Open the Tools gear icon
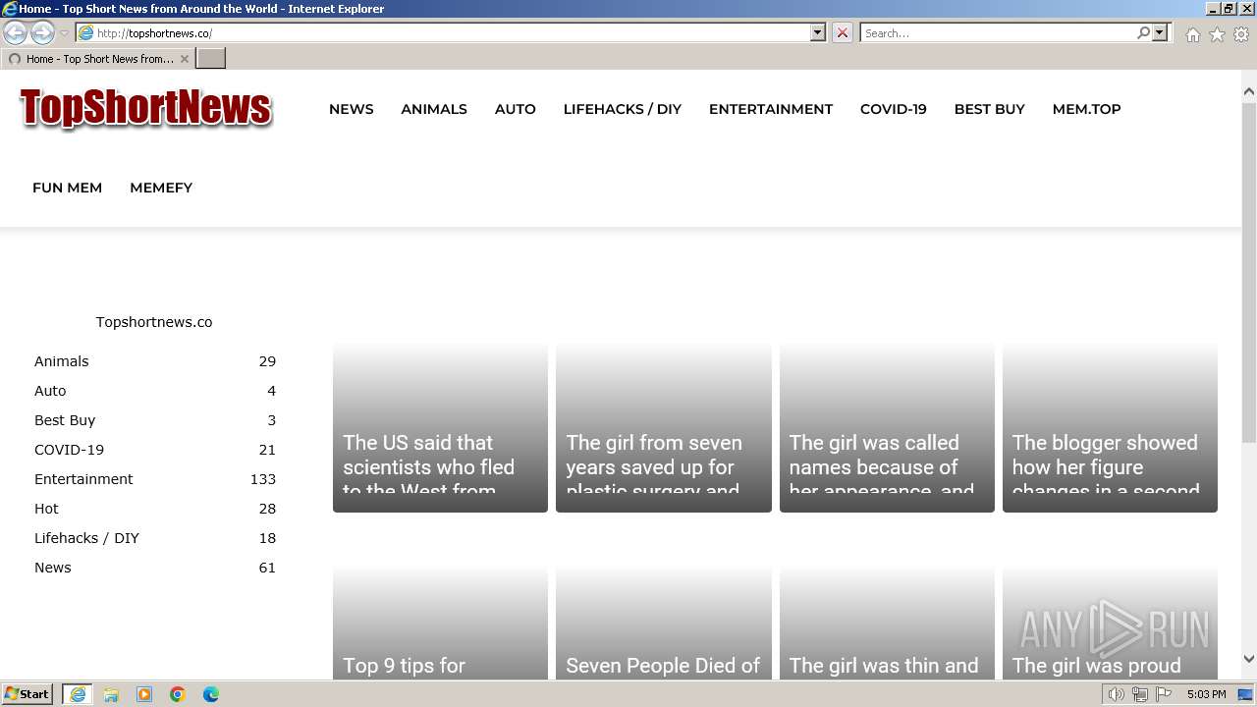This screenshot has width=1257, height=707. coord(1241,34)
